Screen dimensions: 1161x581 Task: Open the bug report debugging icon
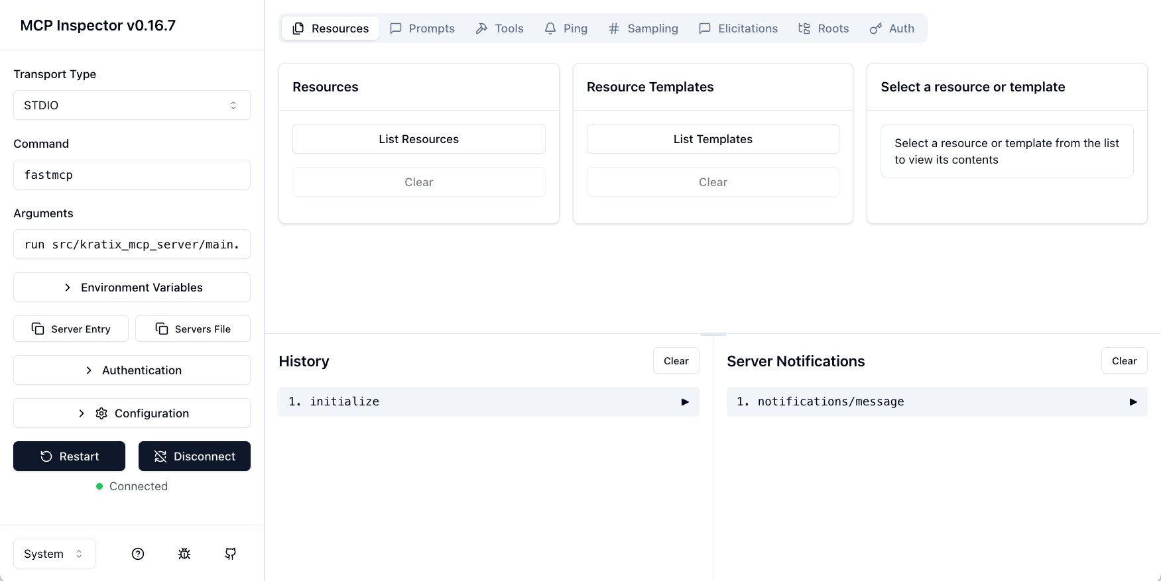(x=184, y=554)
